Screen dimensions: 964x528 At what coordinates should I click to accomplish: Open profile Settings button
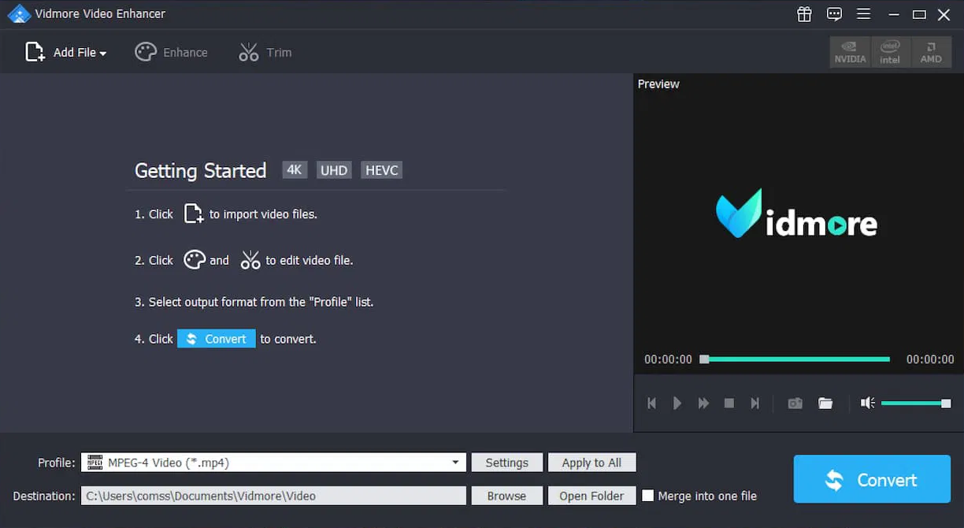point(507,463)
